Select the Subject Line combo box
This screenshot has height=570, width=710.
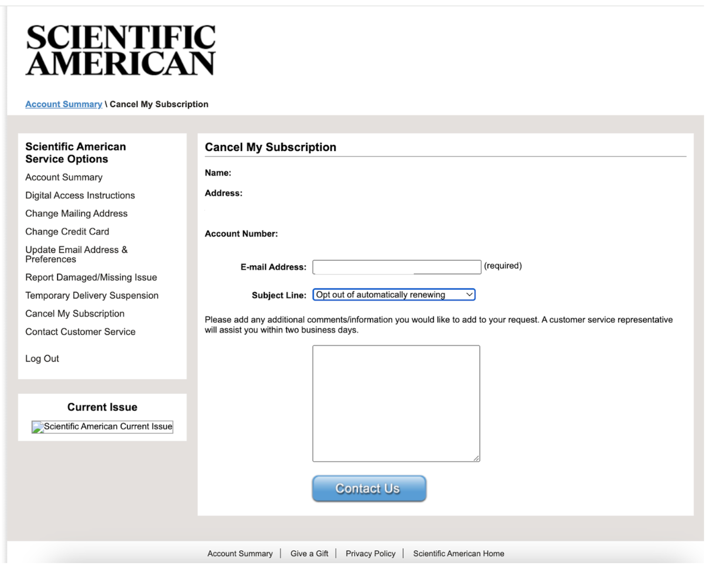pos(393,294)
